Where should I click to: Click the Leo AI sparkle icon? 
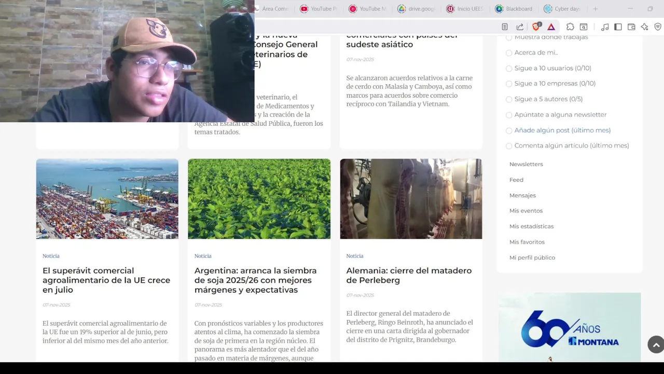point(644,27)
